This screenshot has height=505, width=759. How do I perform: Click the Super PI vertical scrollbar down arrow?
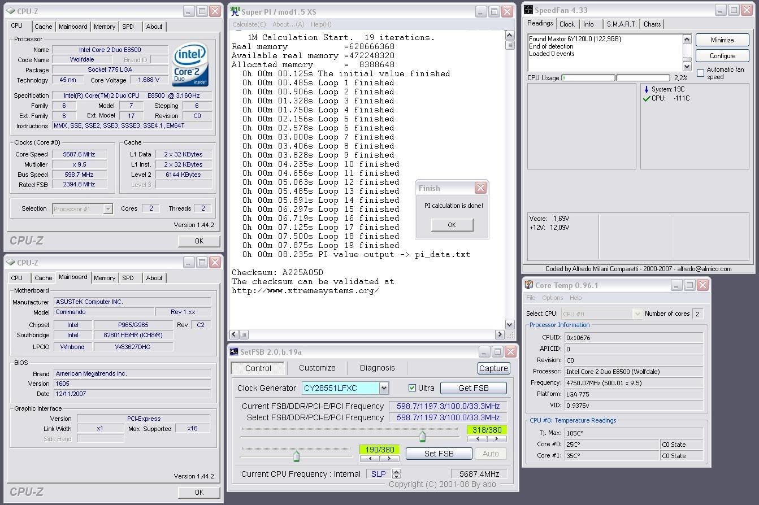click(x=509, y=325)
